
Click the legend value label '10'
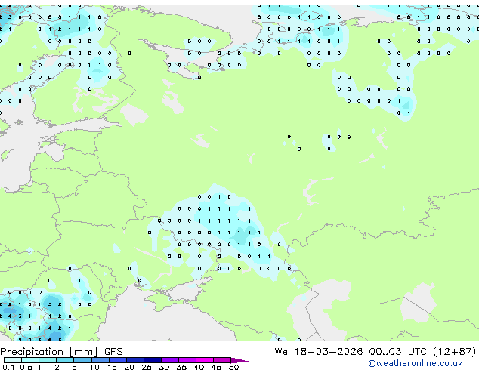pos(94,367)
